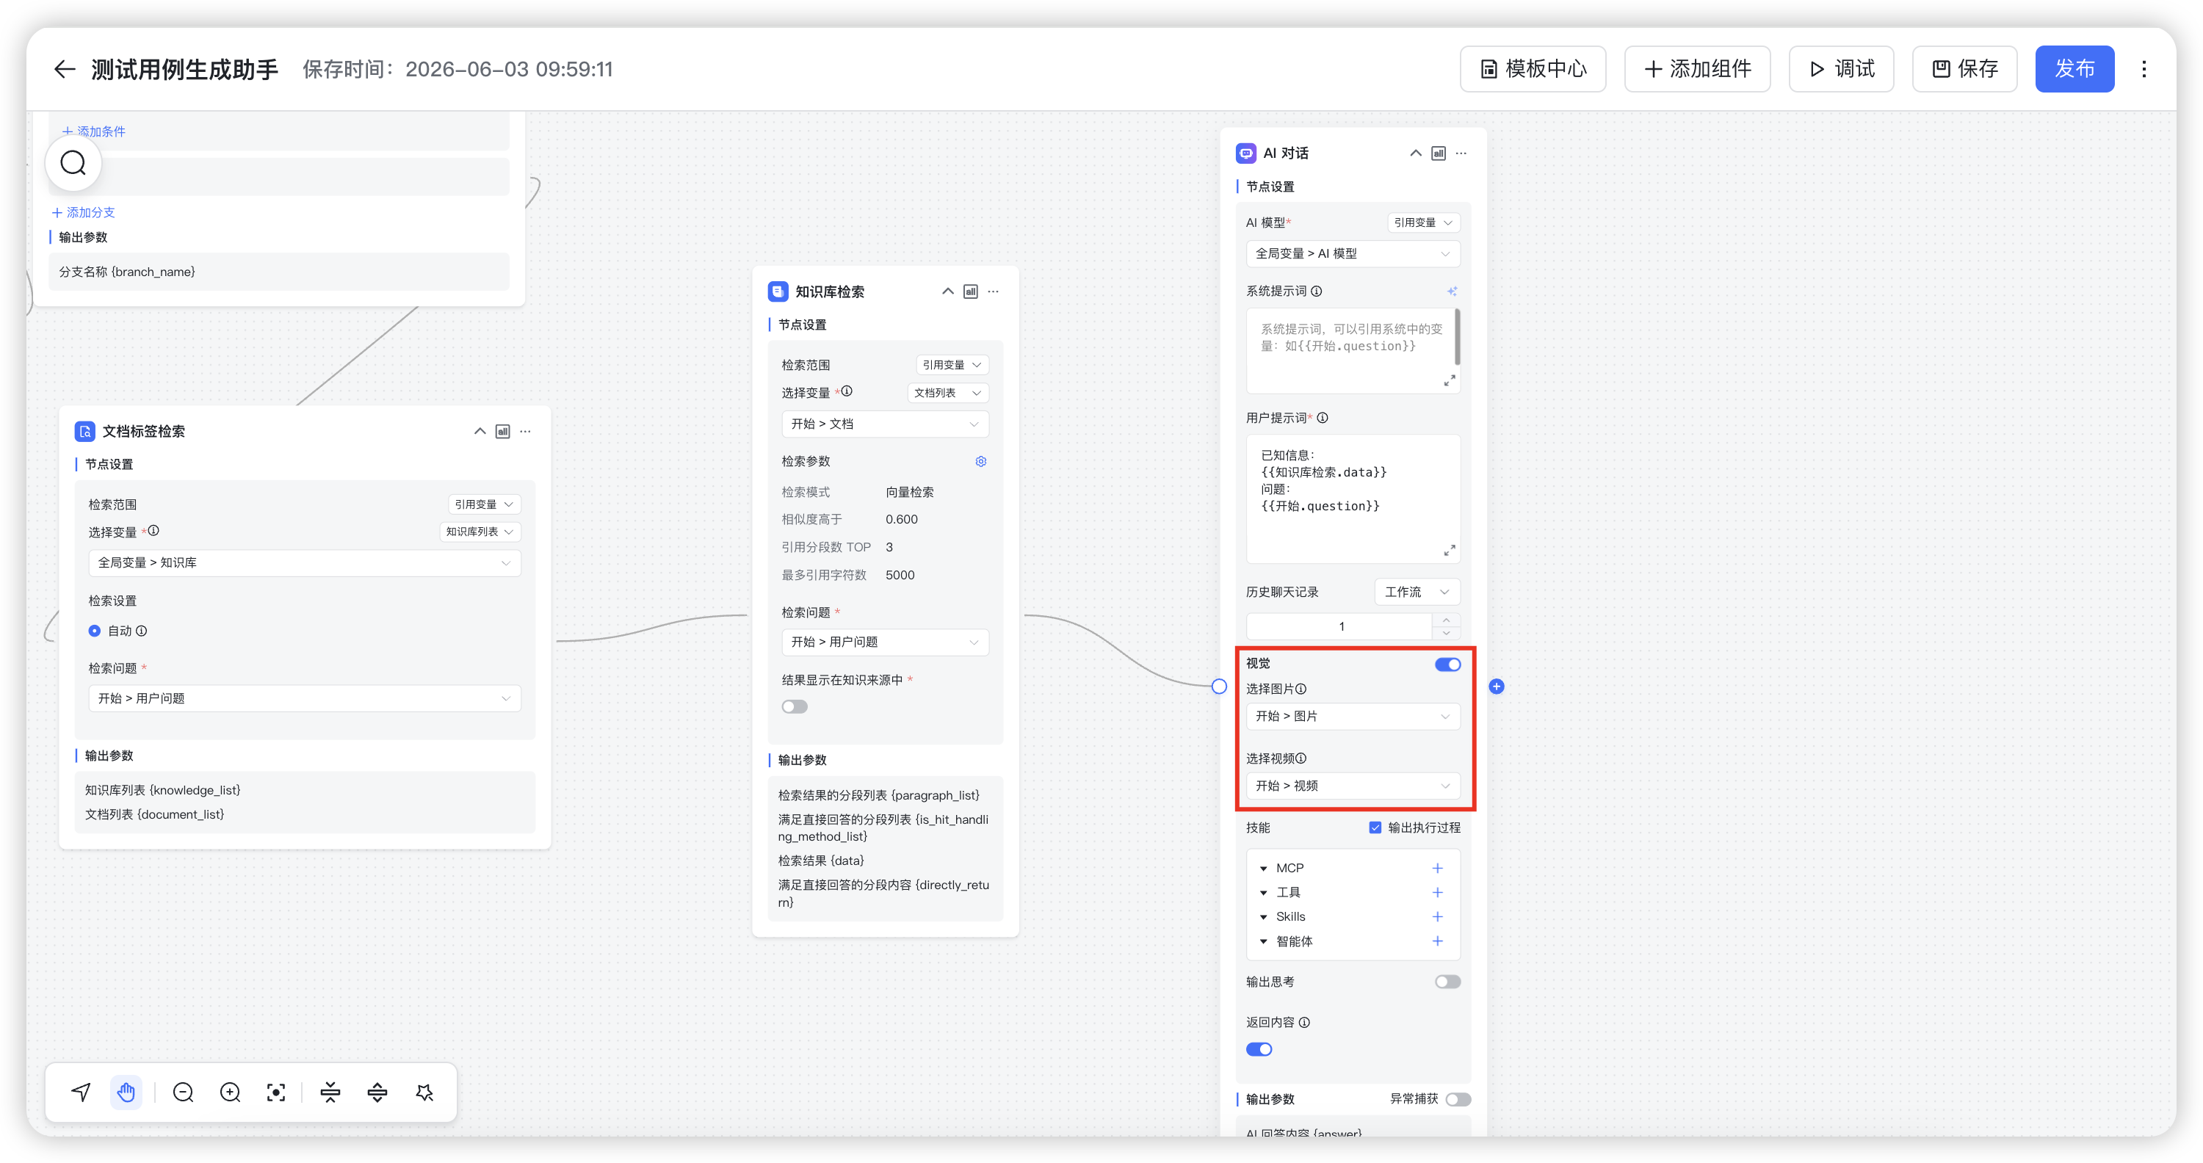Enable the 输出思考 toggle
Image resolution: width=2203 pixels, height=1163 pixels.
1448,982
